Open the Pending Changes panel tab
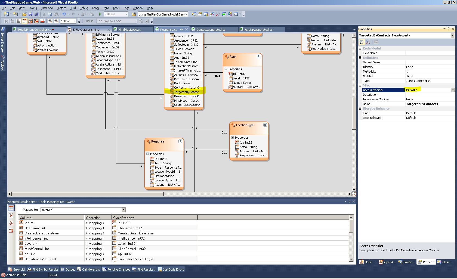Image resolution: width=457 pixels, height=279 pixels. click(x=116, y=269)
